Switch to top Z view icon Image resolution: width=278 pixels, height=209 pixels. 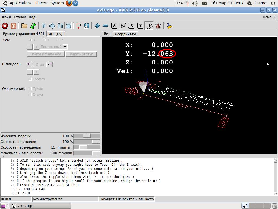[114, 26]
